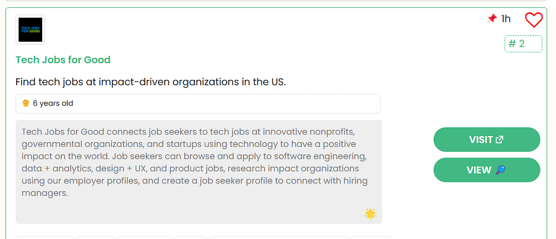
Task: Click the 'Find tech jobs' tagline text
Action: (151, 82)
